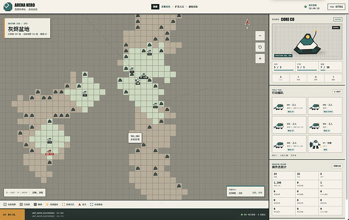Click the light green current-vision legend swatch

click(5, 204)
